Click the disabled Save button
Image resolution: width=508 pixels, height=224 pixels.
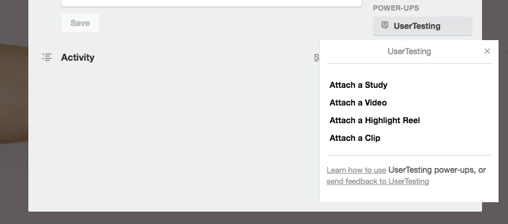pyautogui.click(x=80, y=23)
